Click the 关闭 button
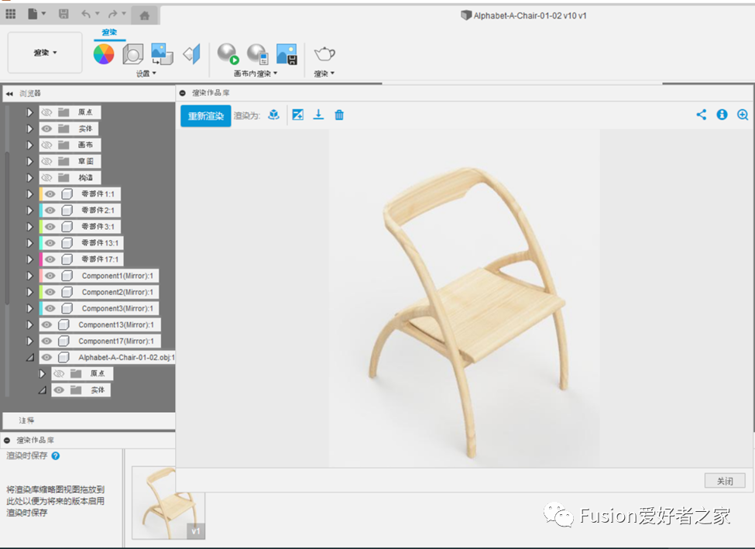This screenshot has width=755, height=549. [x=724, y=481]
